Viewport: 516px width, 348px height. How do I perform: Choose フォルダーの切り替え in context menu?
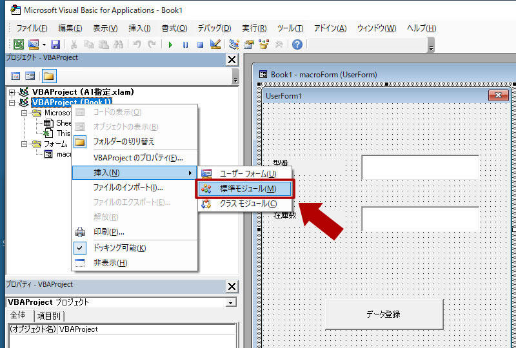tap(134, 142)
